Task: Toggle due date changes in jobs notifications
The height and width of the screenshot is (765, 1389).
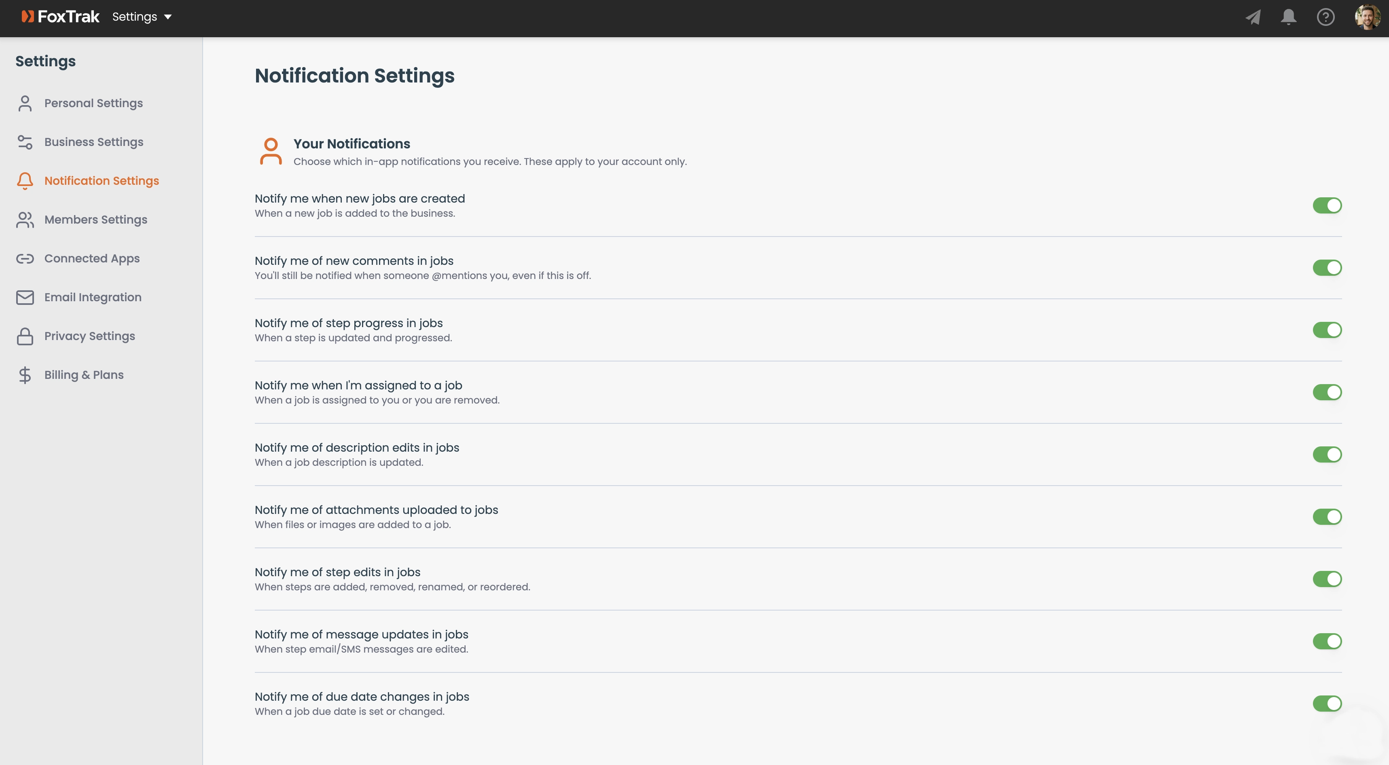Action: 1327,704
